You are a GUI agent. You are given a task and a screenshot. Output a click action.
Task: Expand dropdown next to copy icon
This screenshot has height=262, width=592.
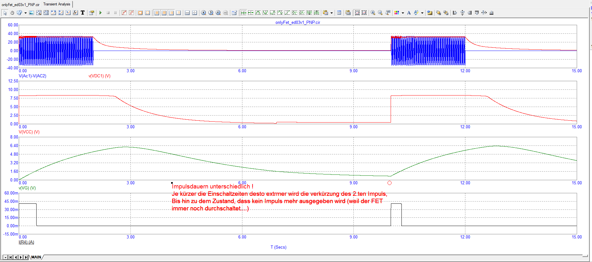pyautogui.click(x=25, y=13)
